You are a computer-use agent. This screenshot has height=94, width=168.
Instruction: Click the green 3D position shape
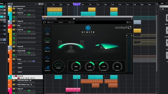(x=107, y=46)
